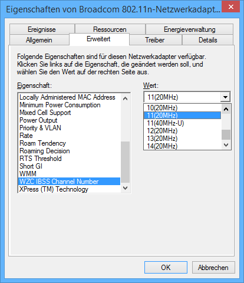244x283 pixels.
Task: Switch to the Allgemein tab
Action: click(39, 40)
